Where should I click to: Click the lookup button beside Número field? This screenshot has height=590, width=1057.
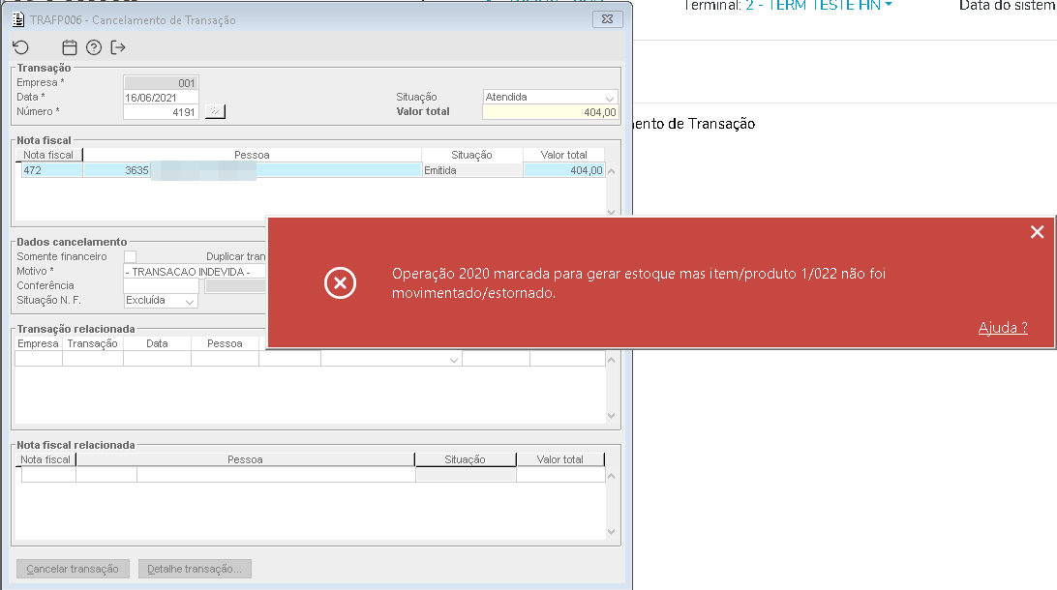point(214,112)
